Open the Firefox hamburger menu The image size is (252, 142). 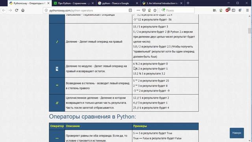pyautogui.click(x=248, y=10)
